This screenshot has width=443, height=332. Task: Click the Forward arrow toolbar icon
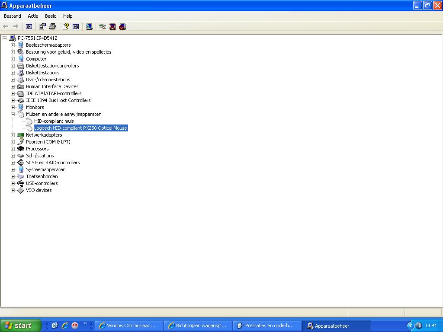(x=16, y=26)
